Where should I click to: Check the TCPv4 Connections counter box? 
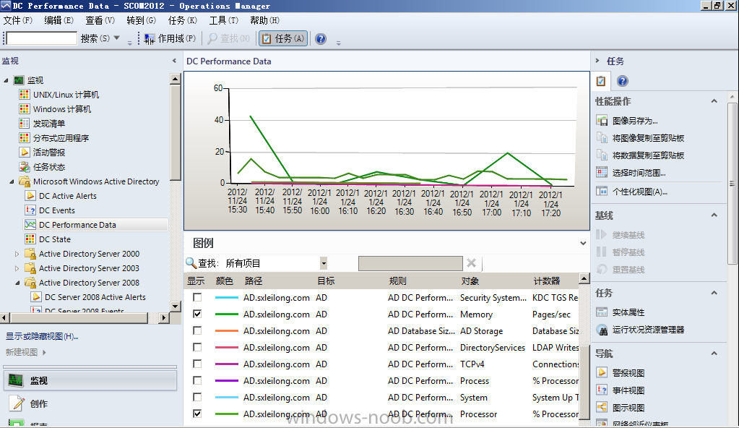(x=197, y=364)
